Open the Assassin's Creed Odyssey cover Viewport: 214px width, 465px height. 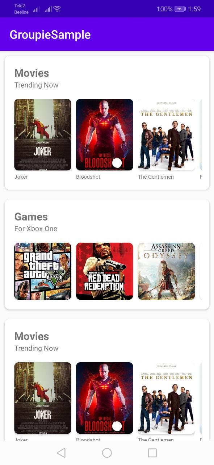click(x=167, y=271)
